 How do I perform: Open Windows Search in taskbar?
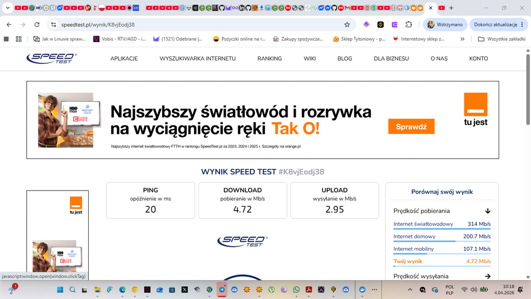click(72, 289)
